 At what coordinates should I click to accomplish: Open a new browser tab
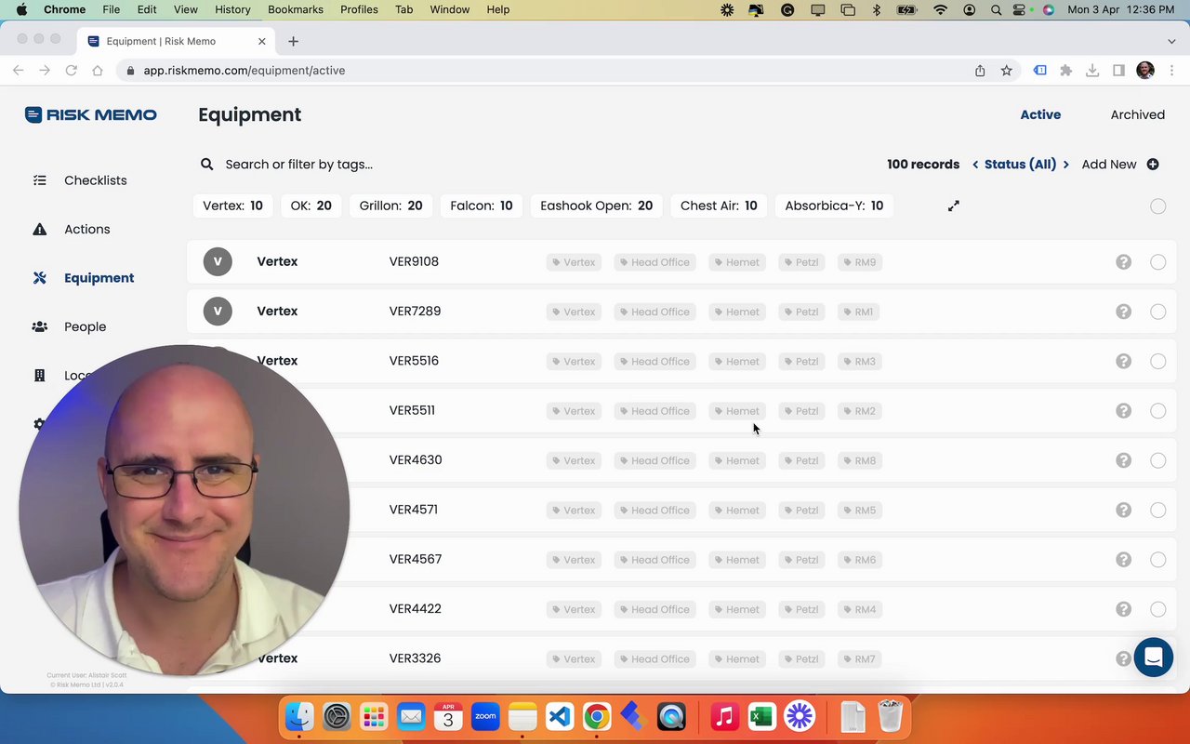(x=293, y=41)
